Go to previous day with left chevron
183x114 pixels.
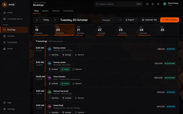point(37,20)
